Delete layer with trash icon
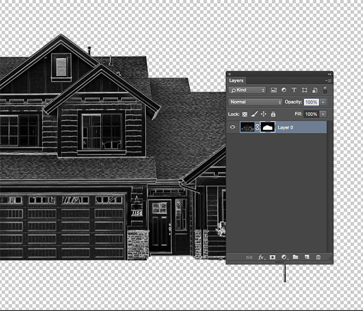The width and height of the screenshot is (363, 311). pyautogui.click(x=318, y=257)
